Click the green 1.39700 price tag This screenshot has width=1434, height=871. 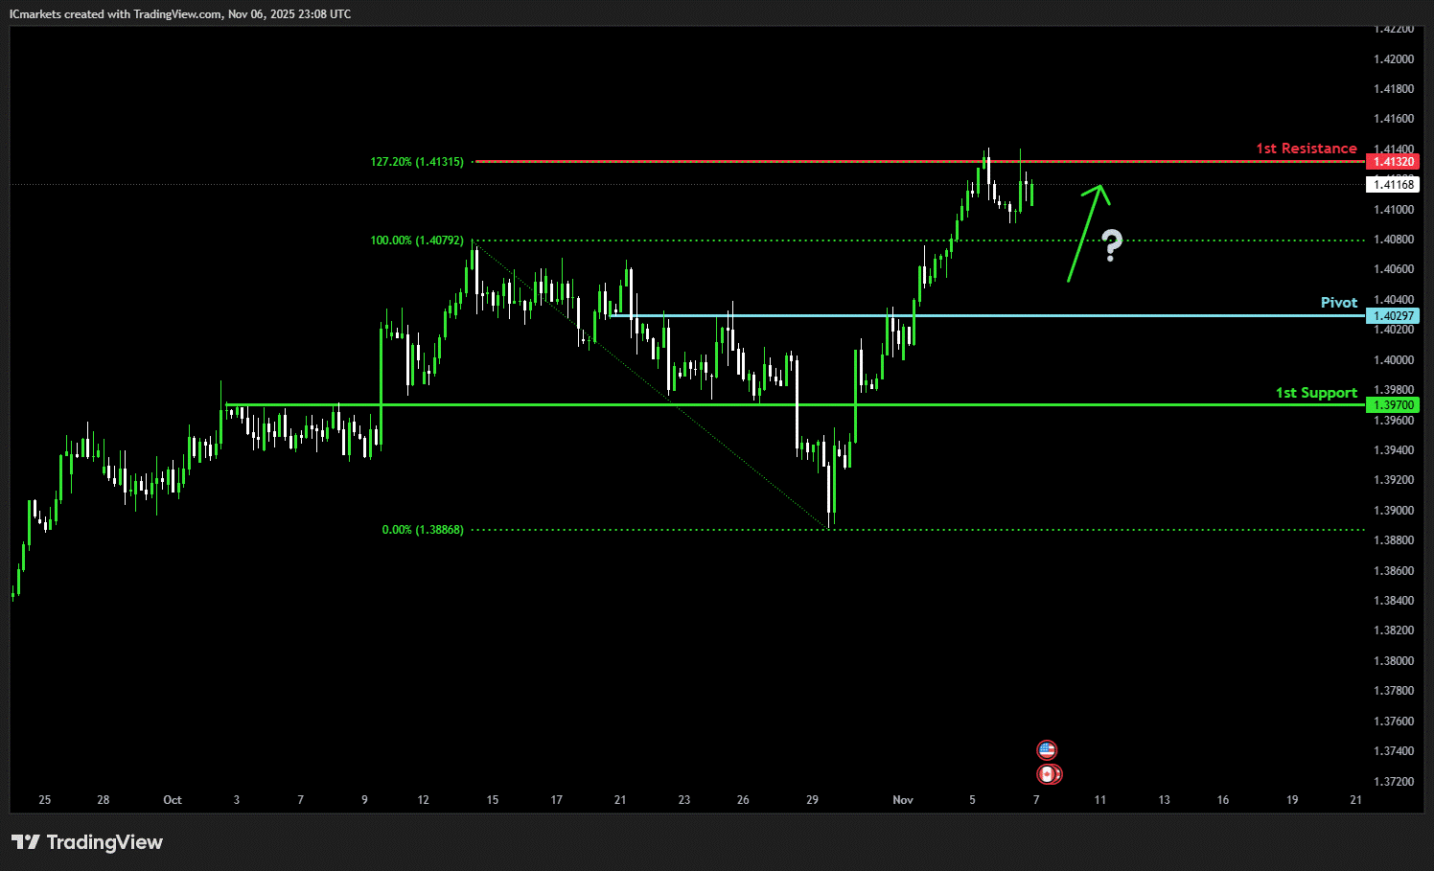pyautogui.click(x=1393, y=405)
